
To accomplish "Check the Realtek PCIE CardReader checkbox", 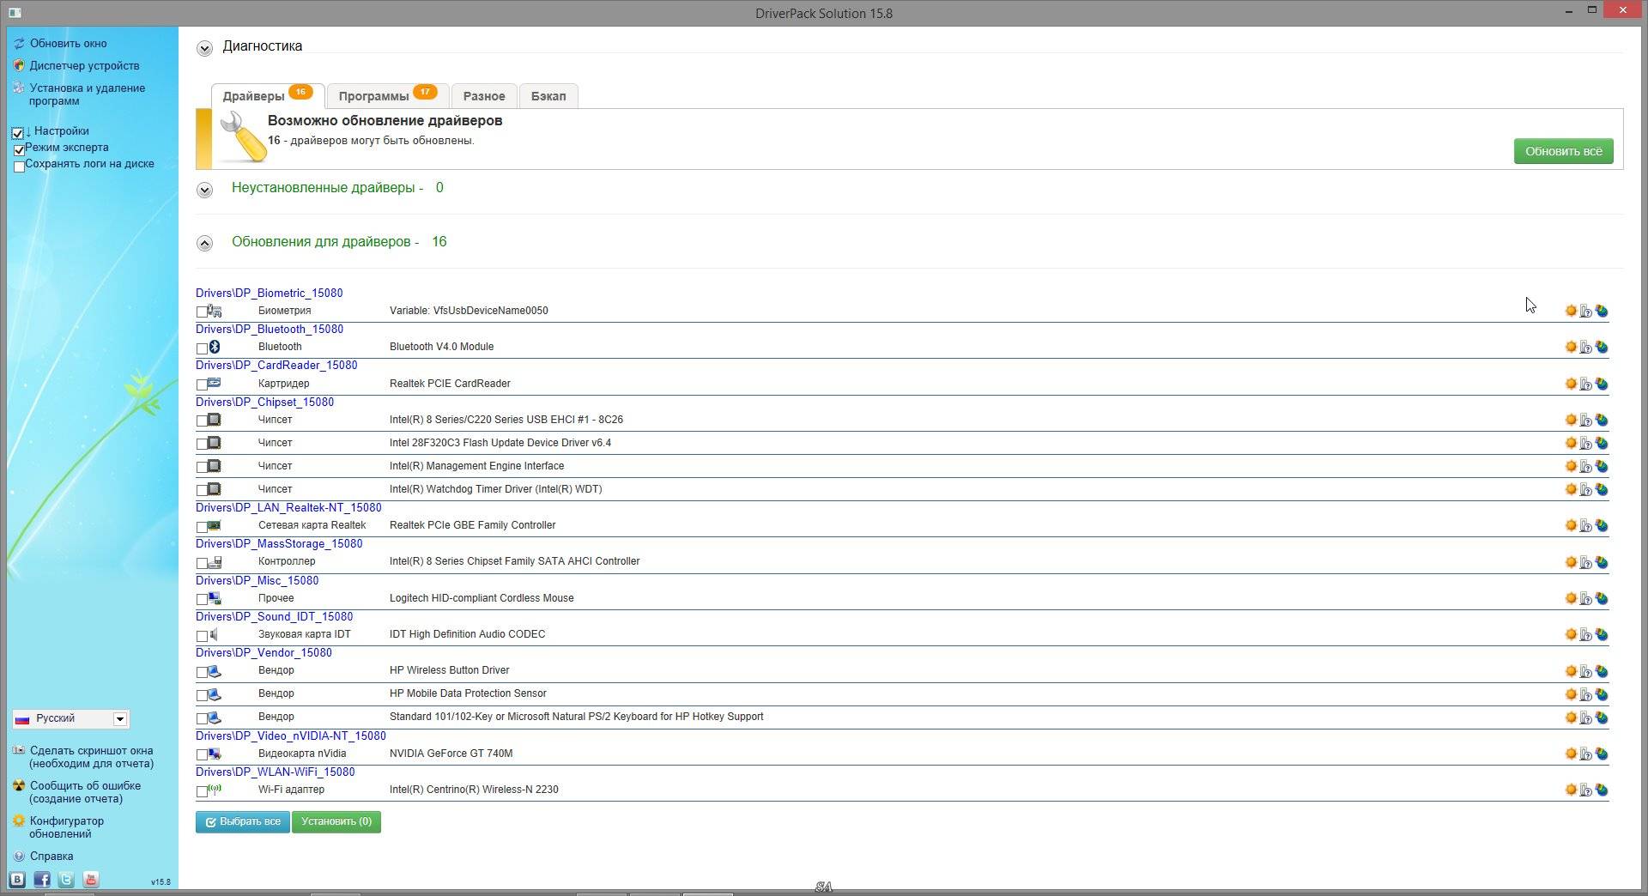I will pos(202,385).
